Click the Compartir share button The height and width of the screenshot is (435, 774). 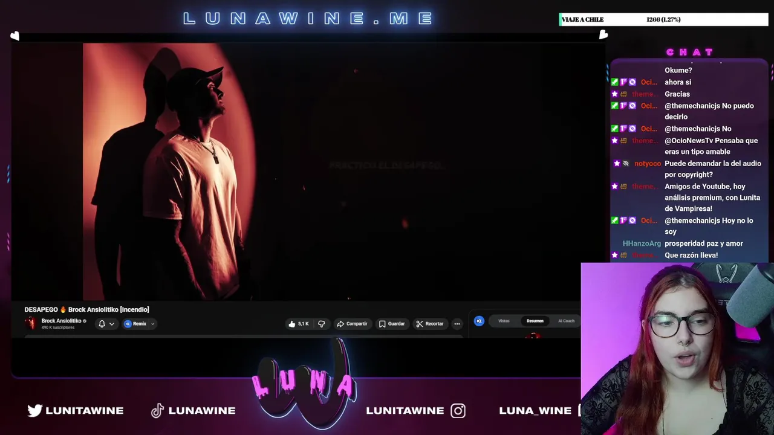(x=352, y=324)
